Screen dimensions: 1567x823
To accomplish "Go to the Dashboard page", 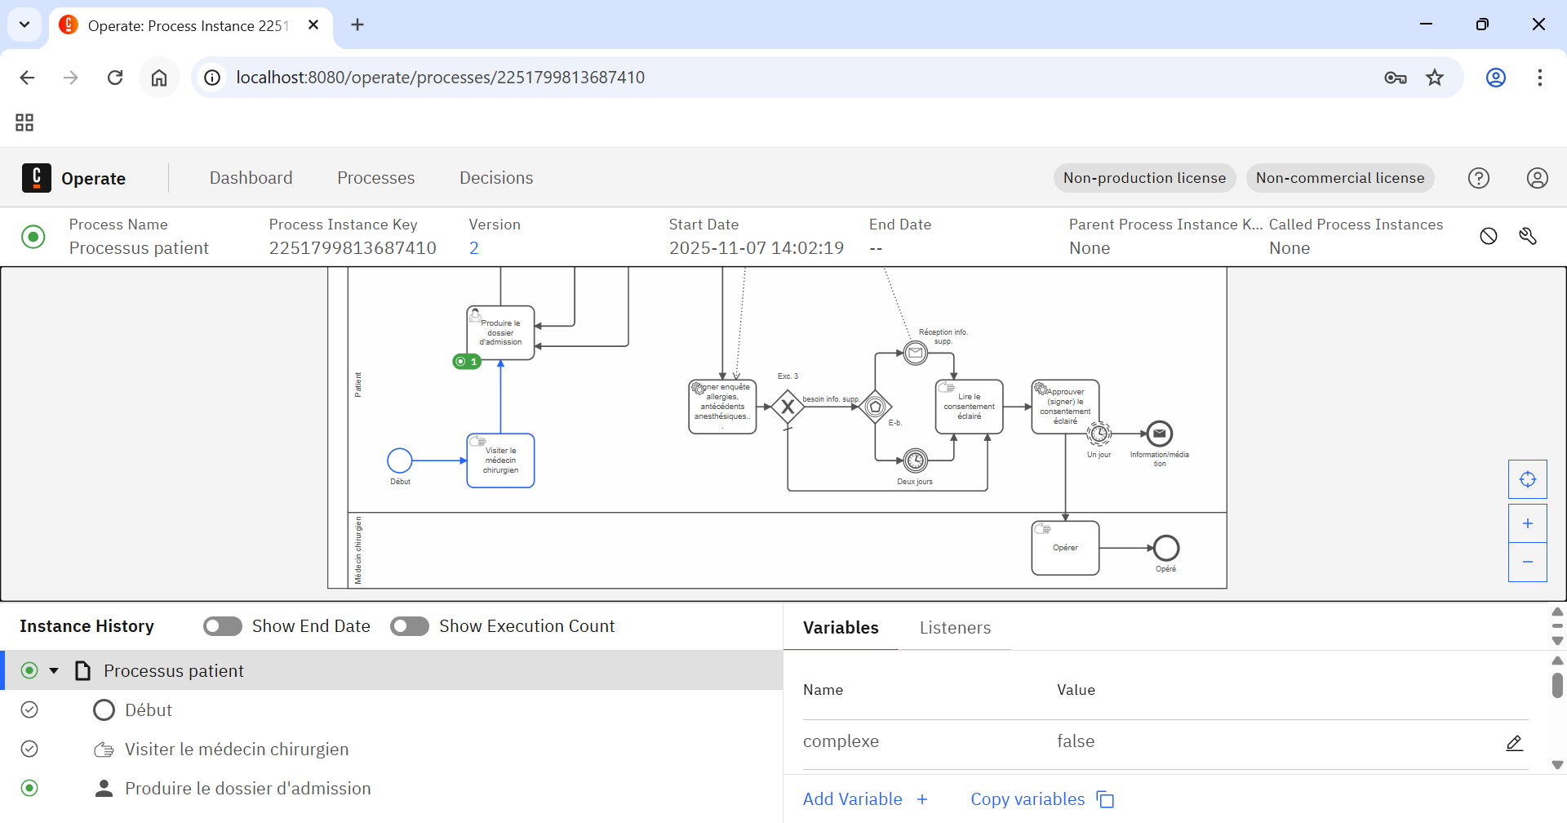I will click(x=251, y=178).
